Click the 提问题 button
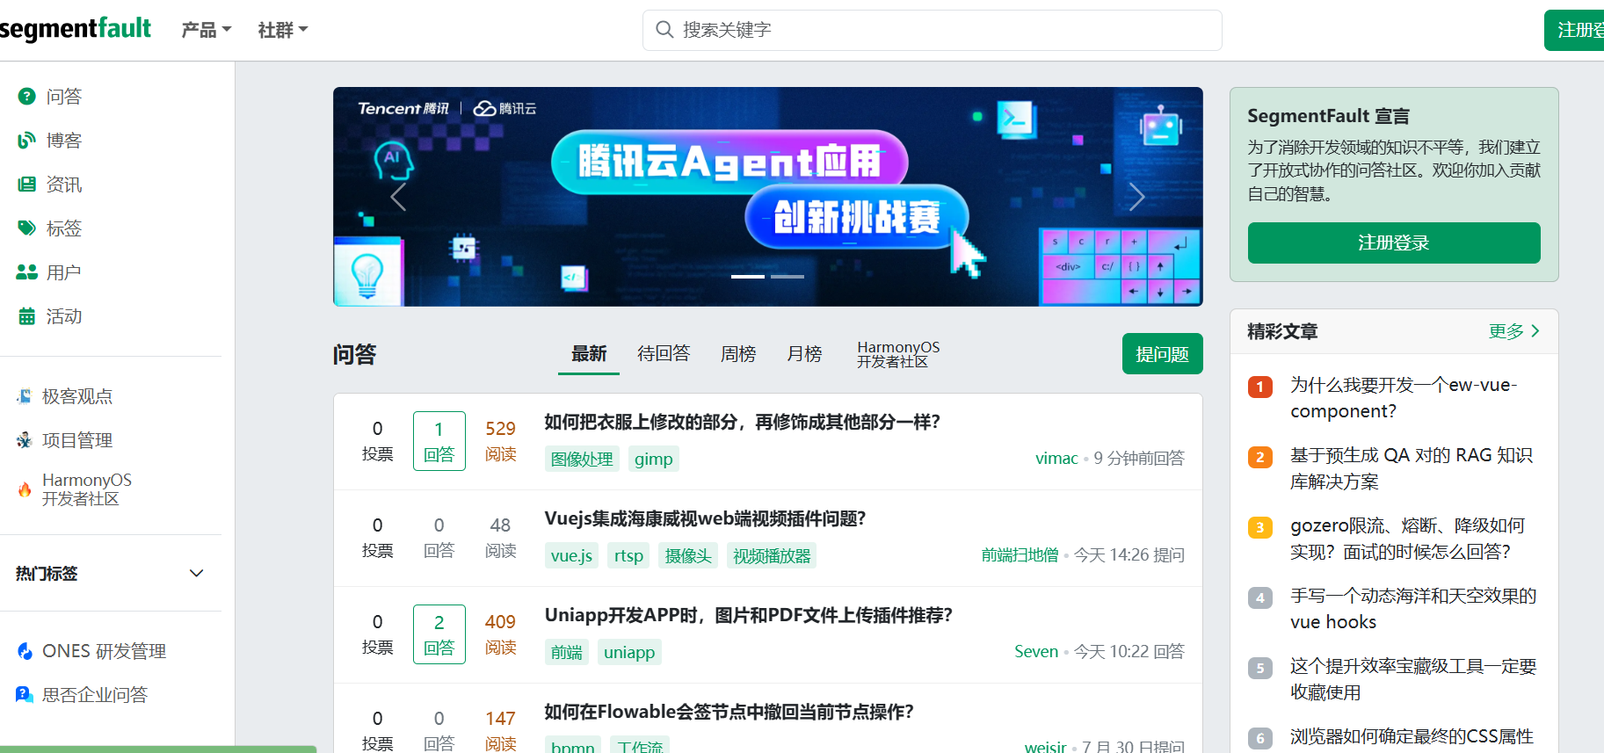Image resolution: width=1604 pixels, height=753 pixels. coord(1162,354)
